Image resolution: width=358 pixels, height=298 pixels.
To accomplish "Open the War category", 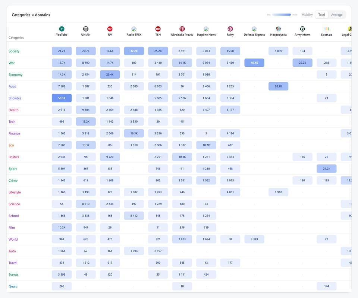I will click(x=12, y=63).
